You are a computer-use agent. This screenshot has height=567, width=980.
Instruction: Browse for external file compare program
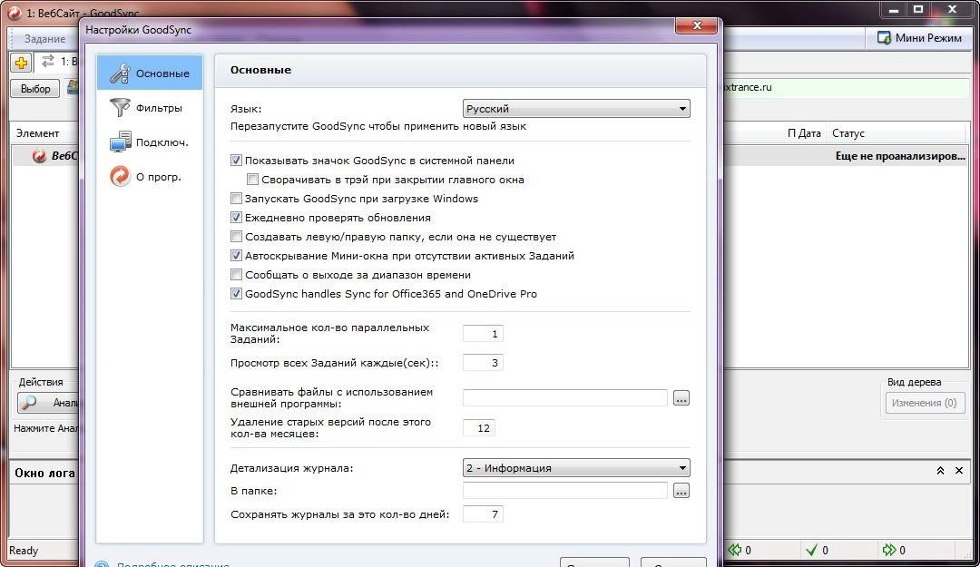pos(681,397)
